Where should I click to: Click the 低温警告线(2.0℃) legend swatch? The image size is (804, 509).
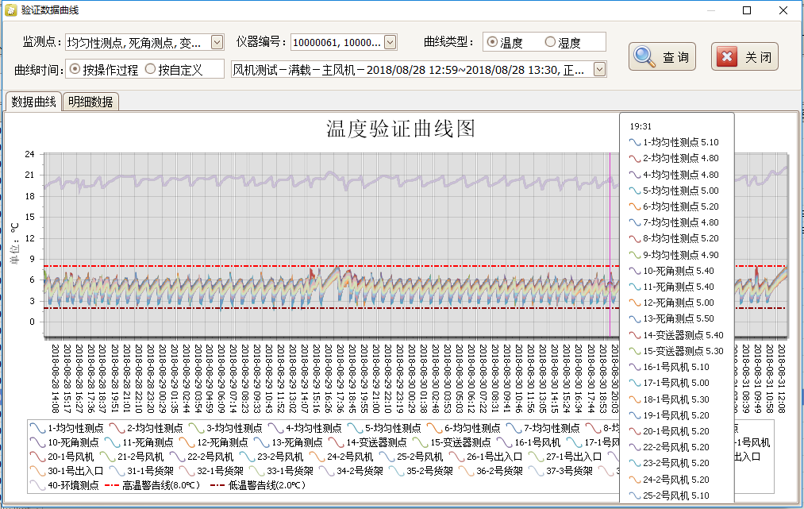(x=217, y=485)
